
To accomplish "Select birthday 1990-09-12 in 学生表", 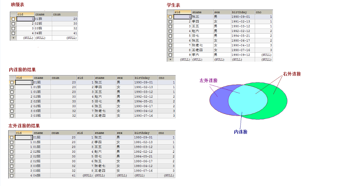I will [x=243, y=55].
